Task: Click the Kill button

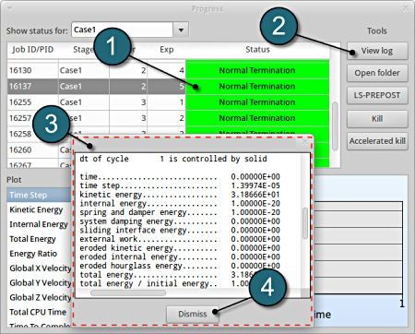Action: pyautogui.click(x=377, y=119)
